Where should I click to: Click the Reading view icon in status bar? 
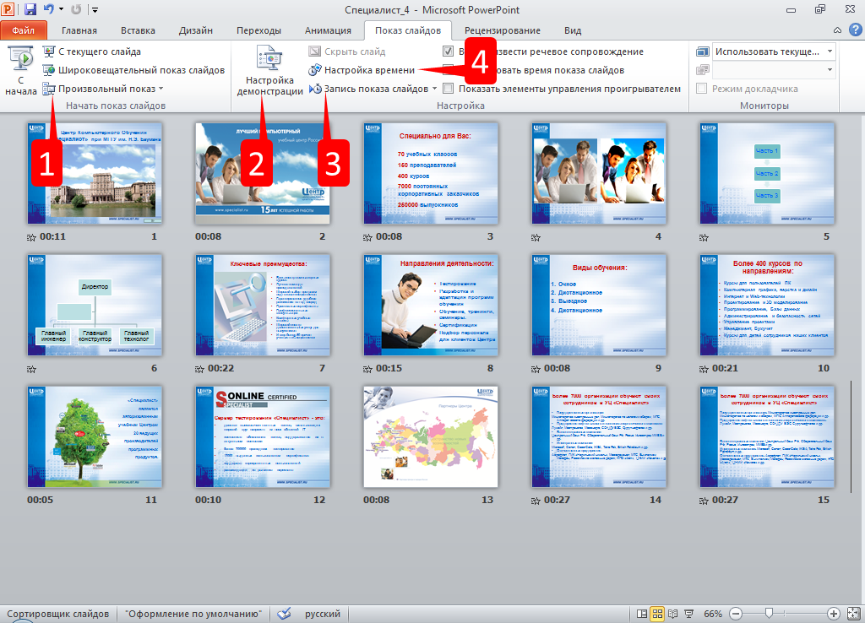click(x=675, y=614)
